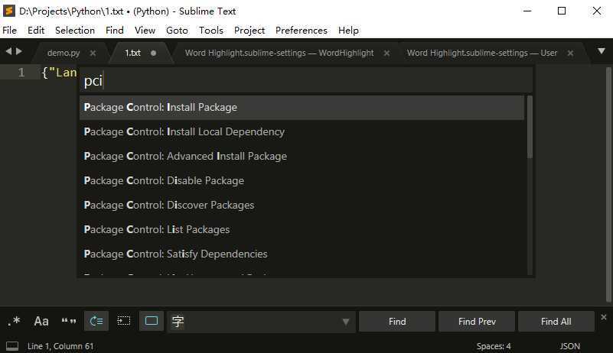Click the Find All button
The height and width of the screenshot is (353, 613).
tap(556, 322)
